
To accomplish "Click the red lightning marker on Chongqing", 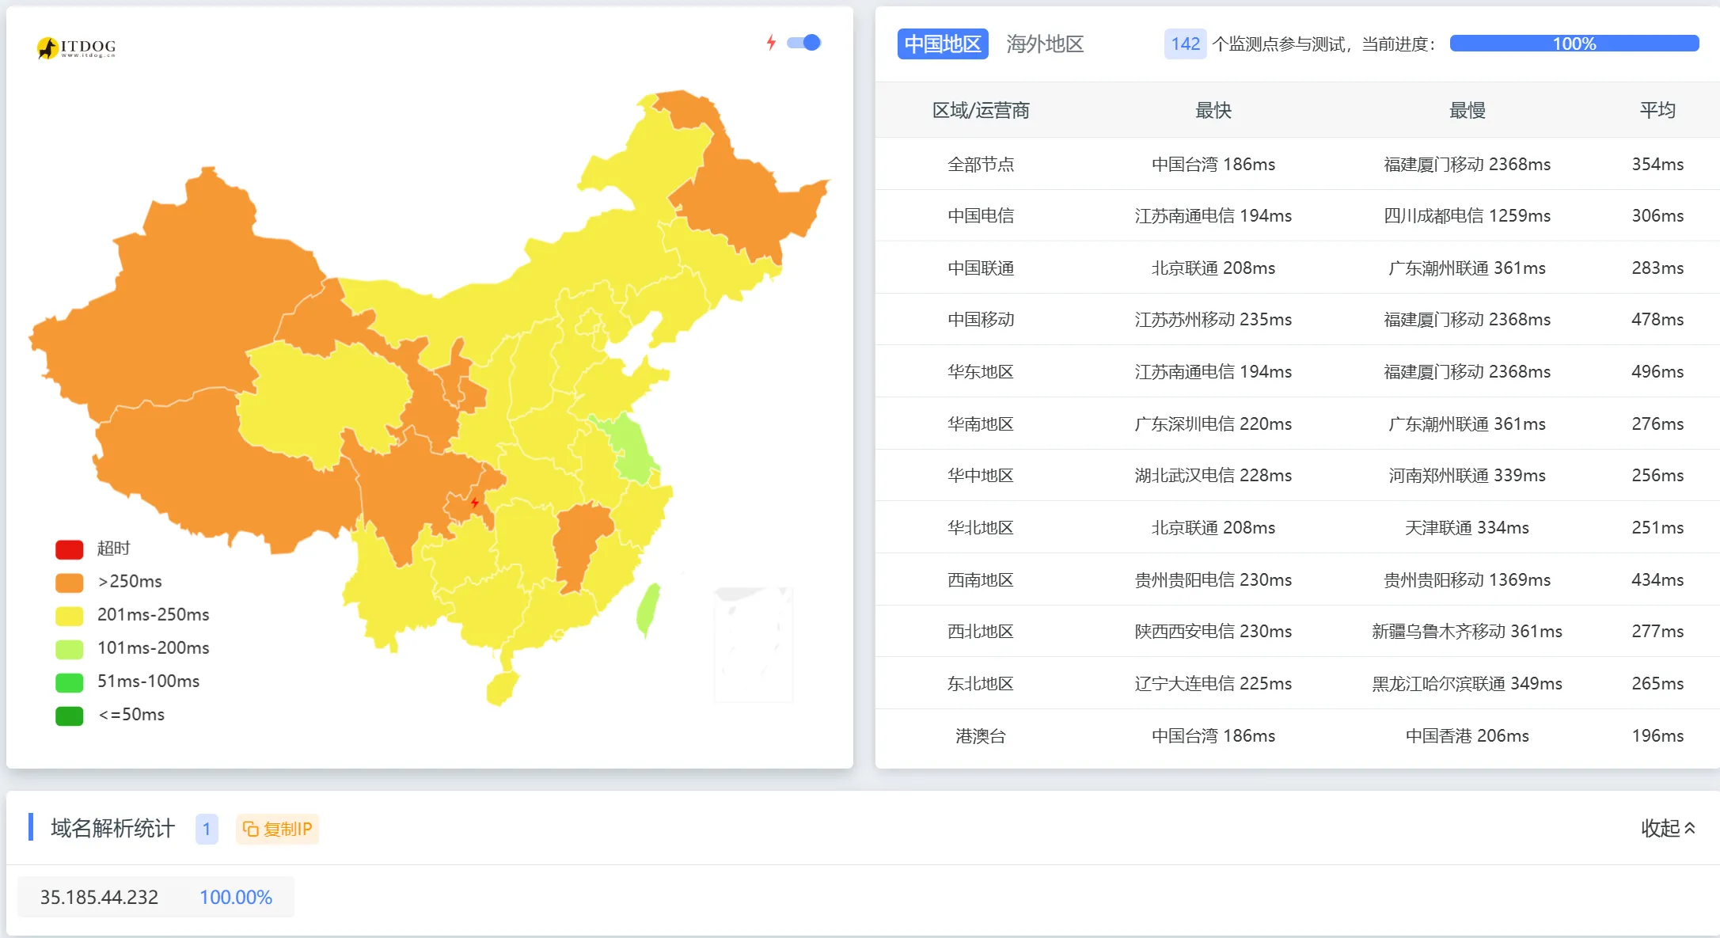I will pos(475,503).
